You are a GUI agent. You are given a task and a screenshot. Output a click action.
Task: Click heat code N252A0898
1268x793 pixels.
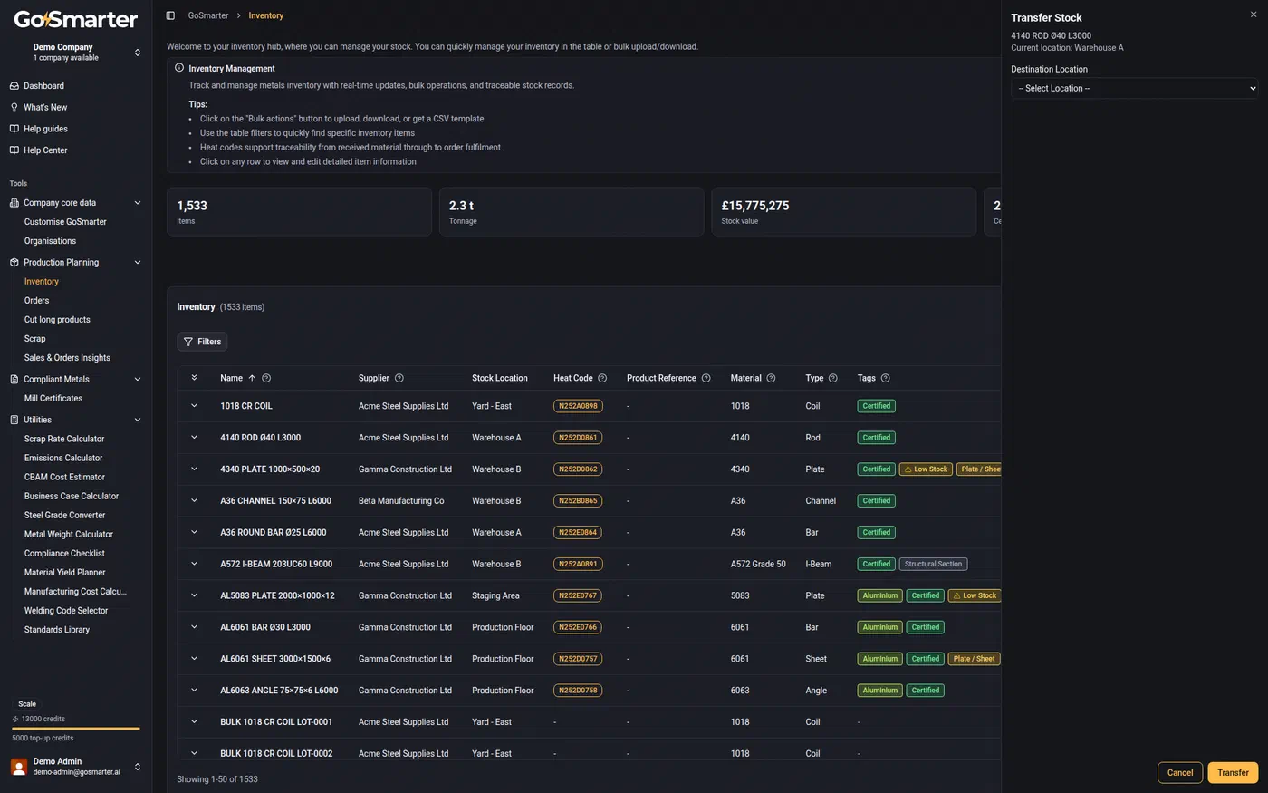coord(578,406)
